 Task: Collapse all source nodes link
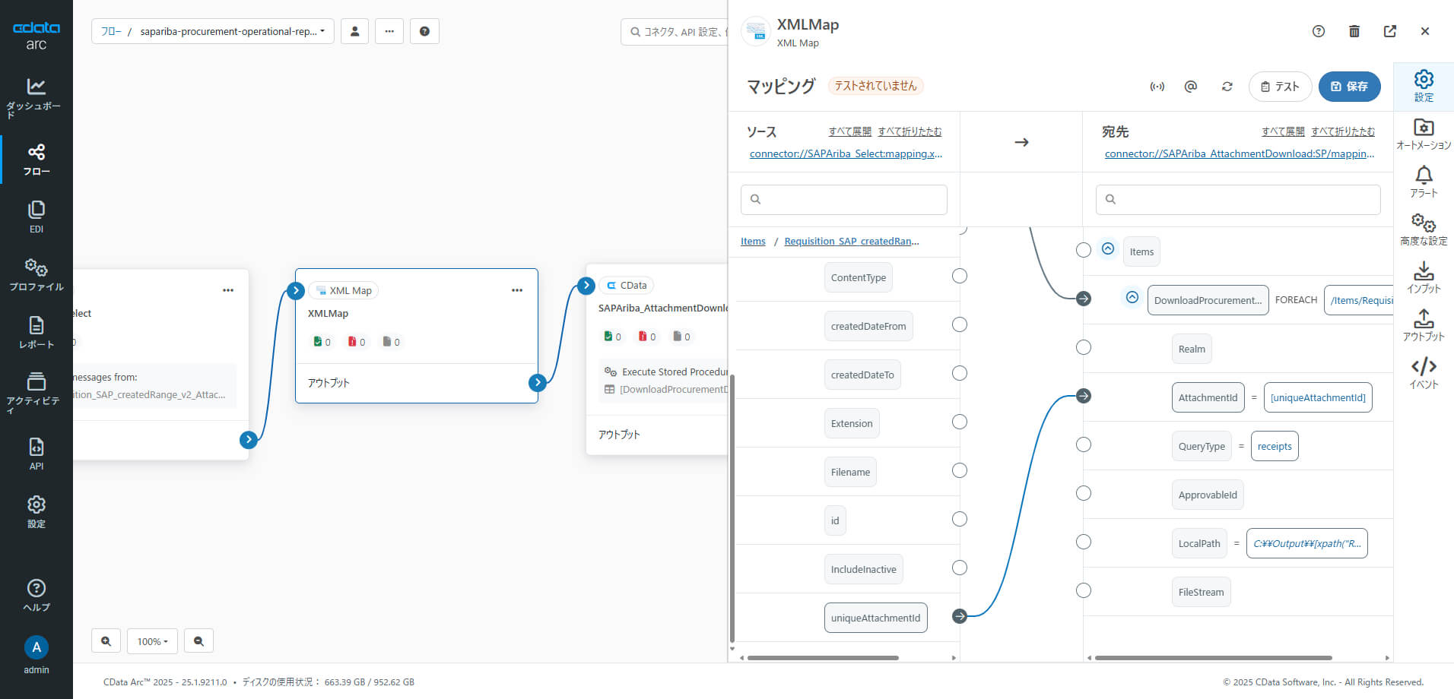pos(910,131)
